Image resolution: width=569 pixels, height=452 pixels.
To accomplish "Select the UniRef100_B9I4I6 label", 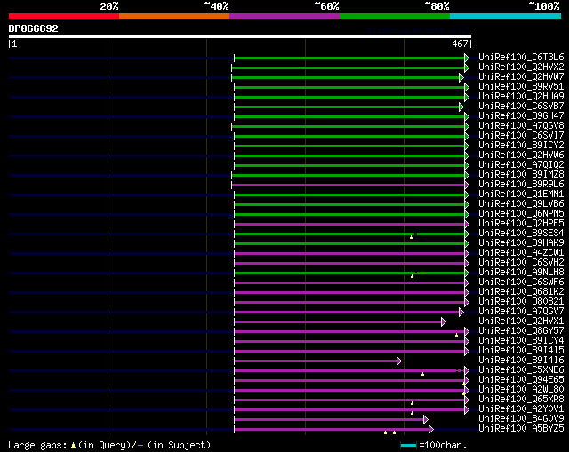I will [x=521, y=361].
